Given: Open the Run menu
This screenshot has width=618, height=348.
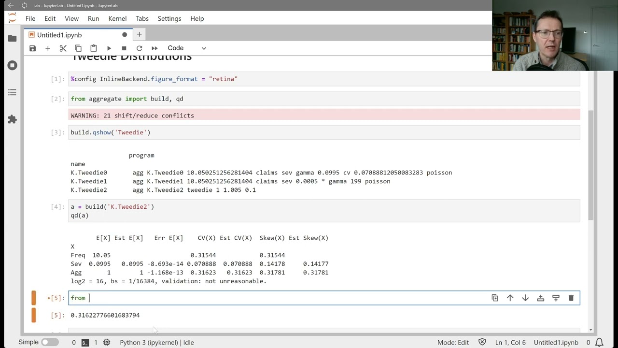Looking at the screenshot, I should click(x=93, y=18).
